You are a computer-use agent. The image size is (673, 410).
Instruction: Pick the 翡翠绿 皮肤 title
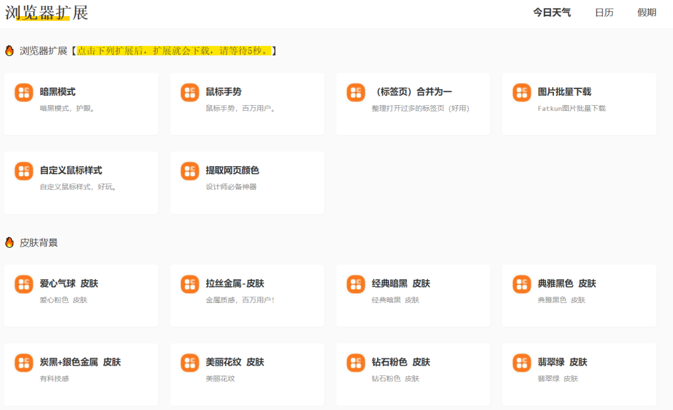(x=562, y=362)
